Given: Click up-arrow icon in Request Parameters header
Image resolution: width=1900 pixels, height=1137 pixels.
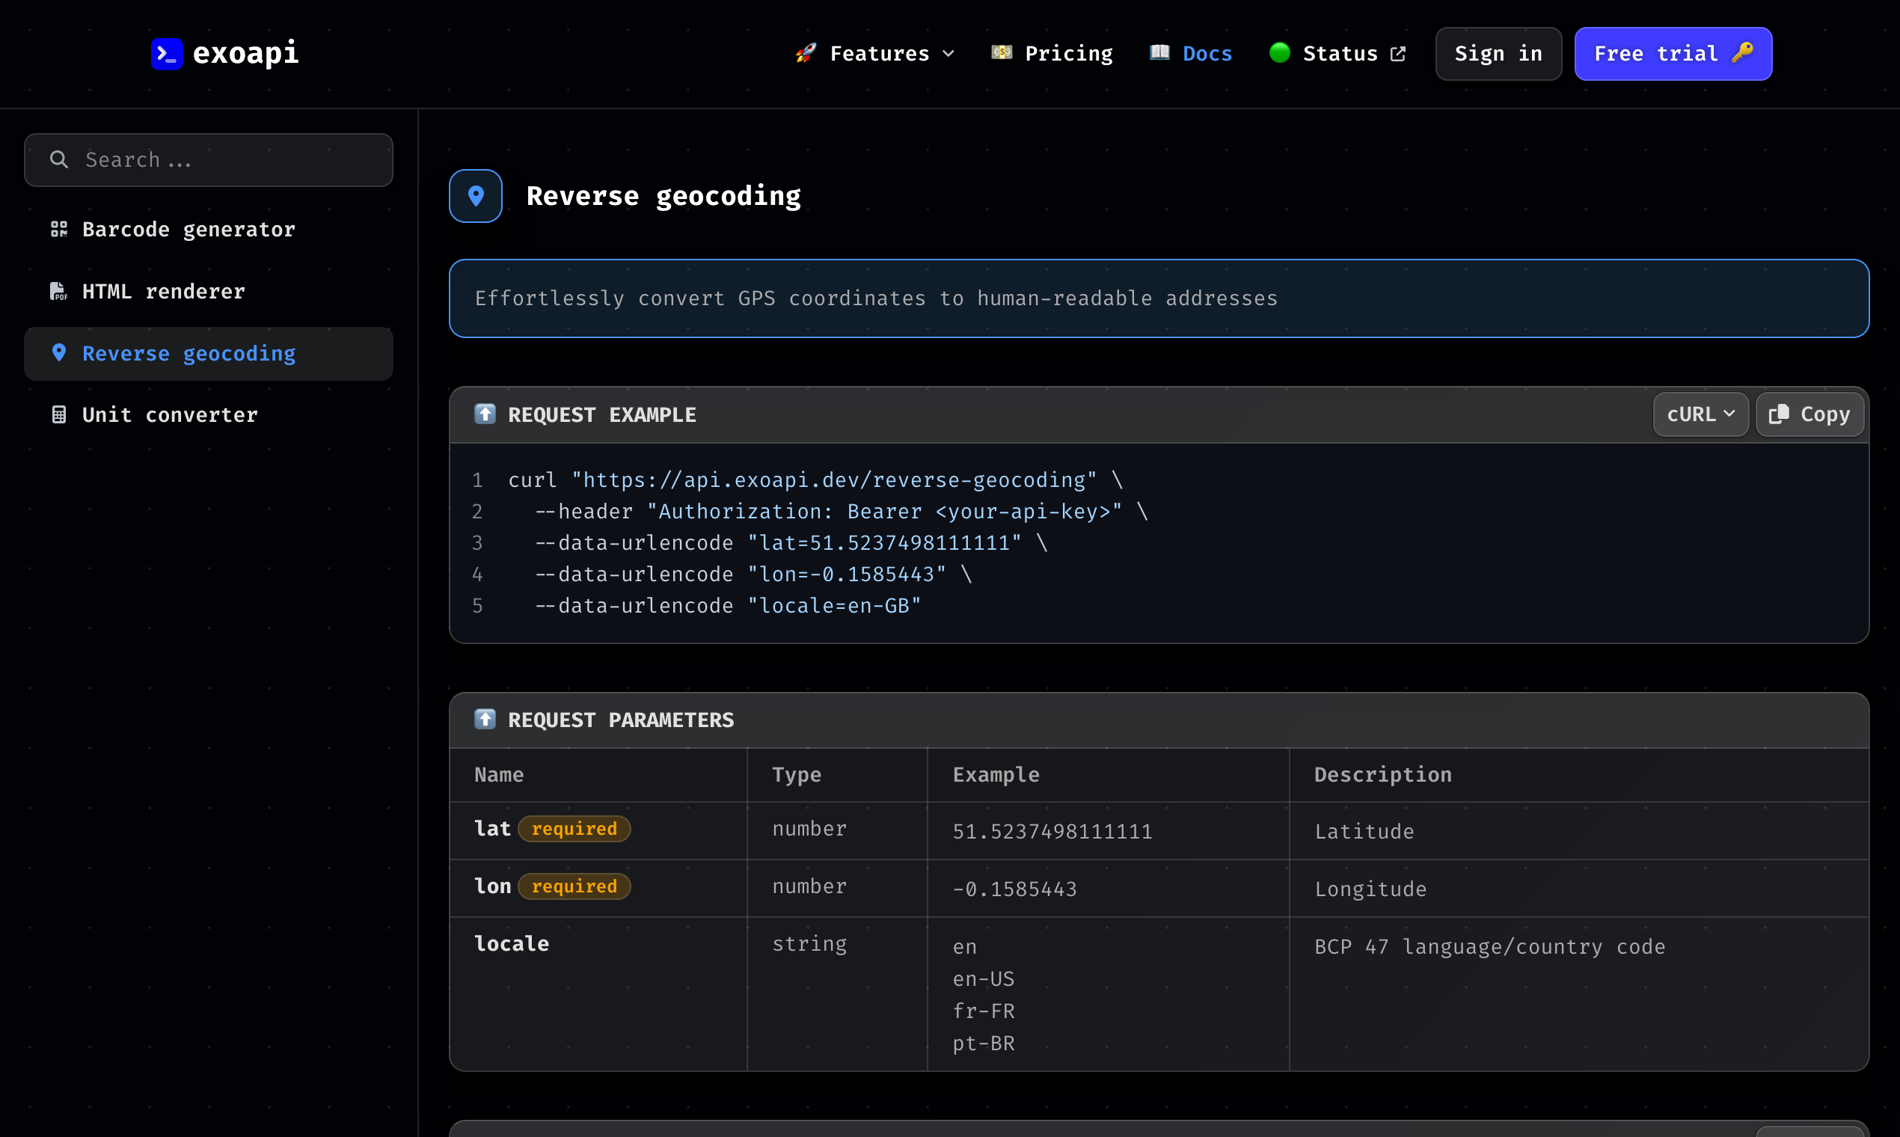Looking at the screenshot, I should 485,720.
